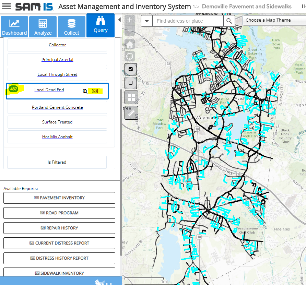Open report icon for Local Dead End
Viewport: 306px width, 285px height.
(95, 91)
